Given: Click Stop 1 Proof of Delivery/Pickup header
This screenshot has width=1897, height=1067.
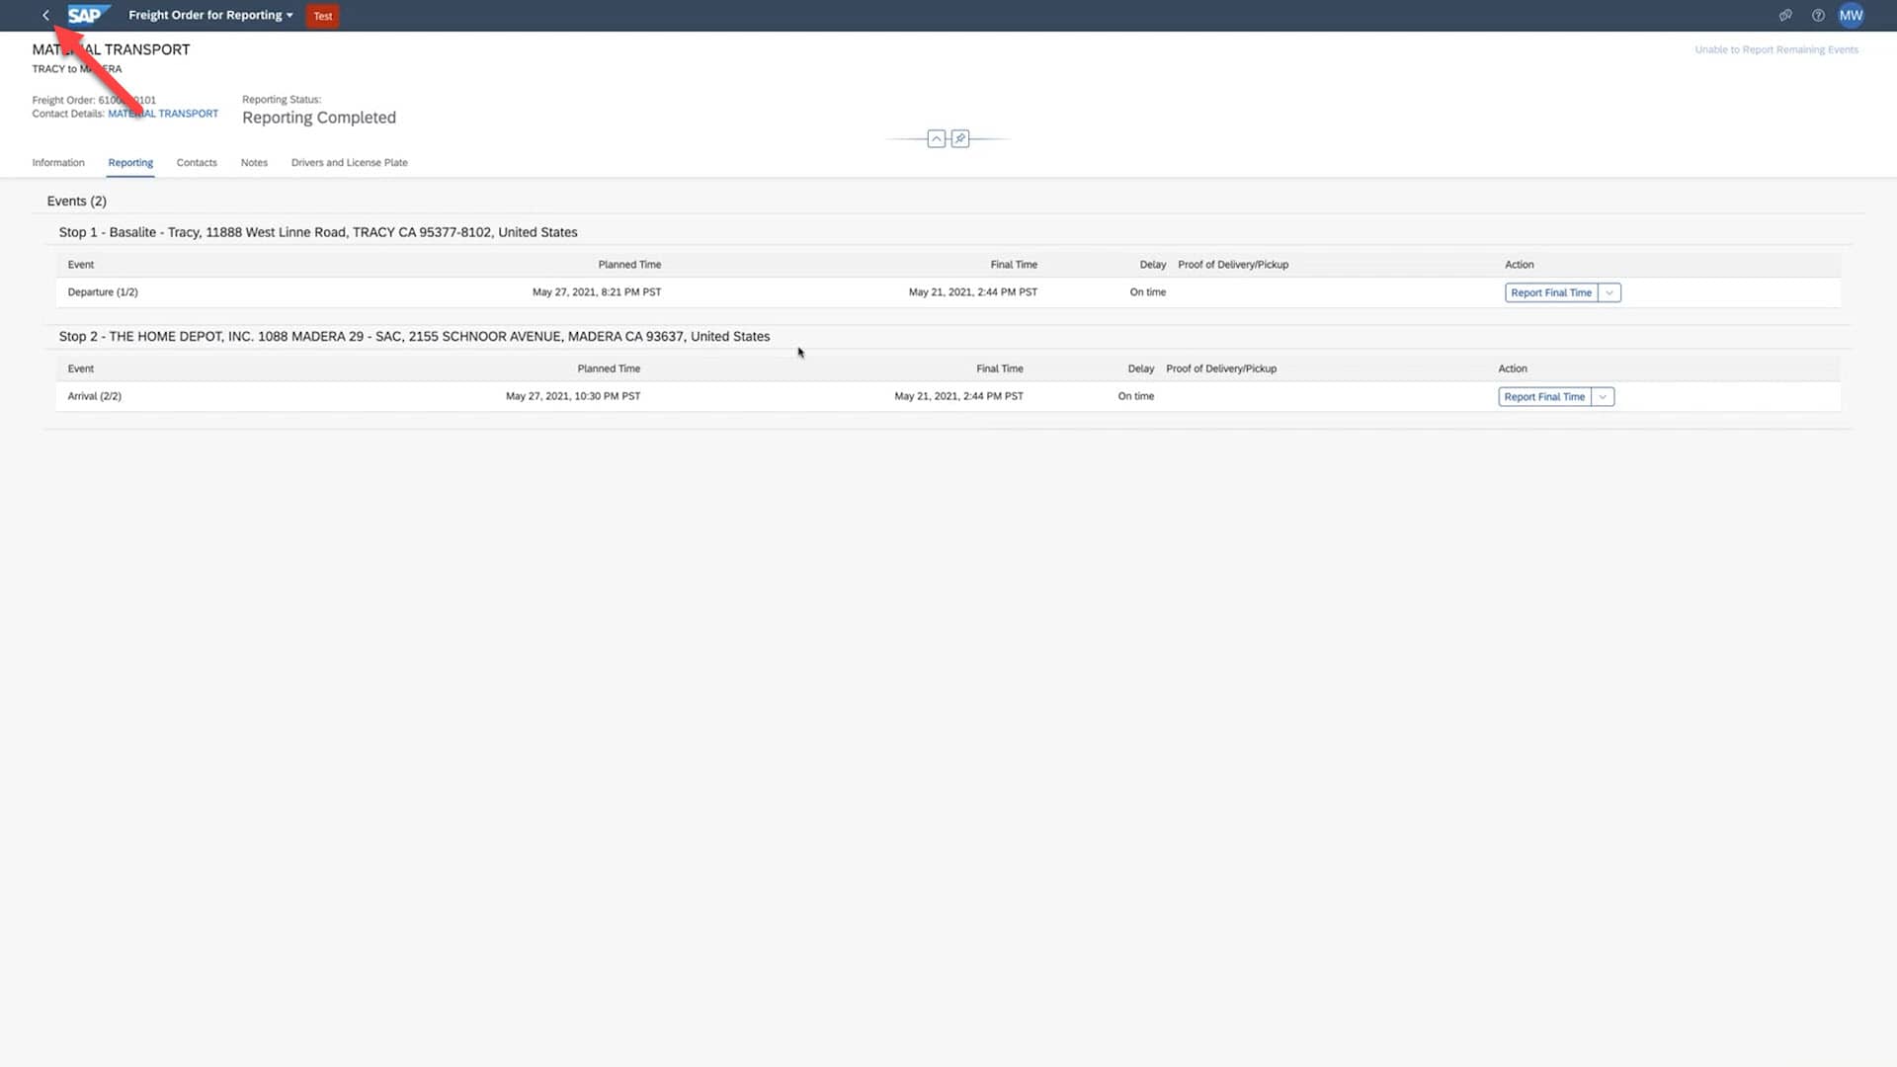Looking at the screenshot, I should 1233,265.
